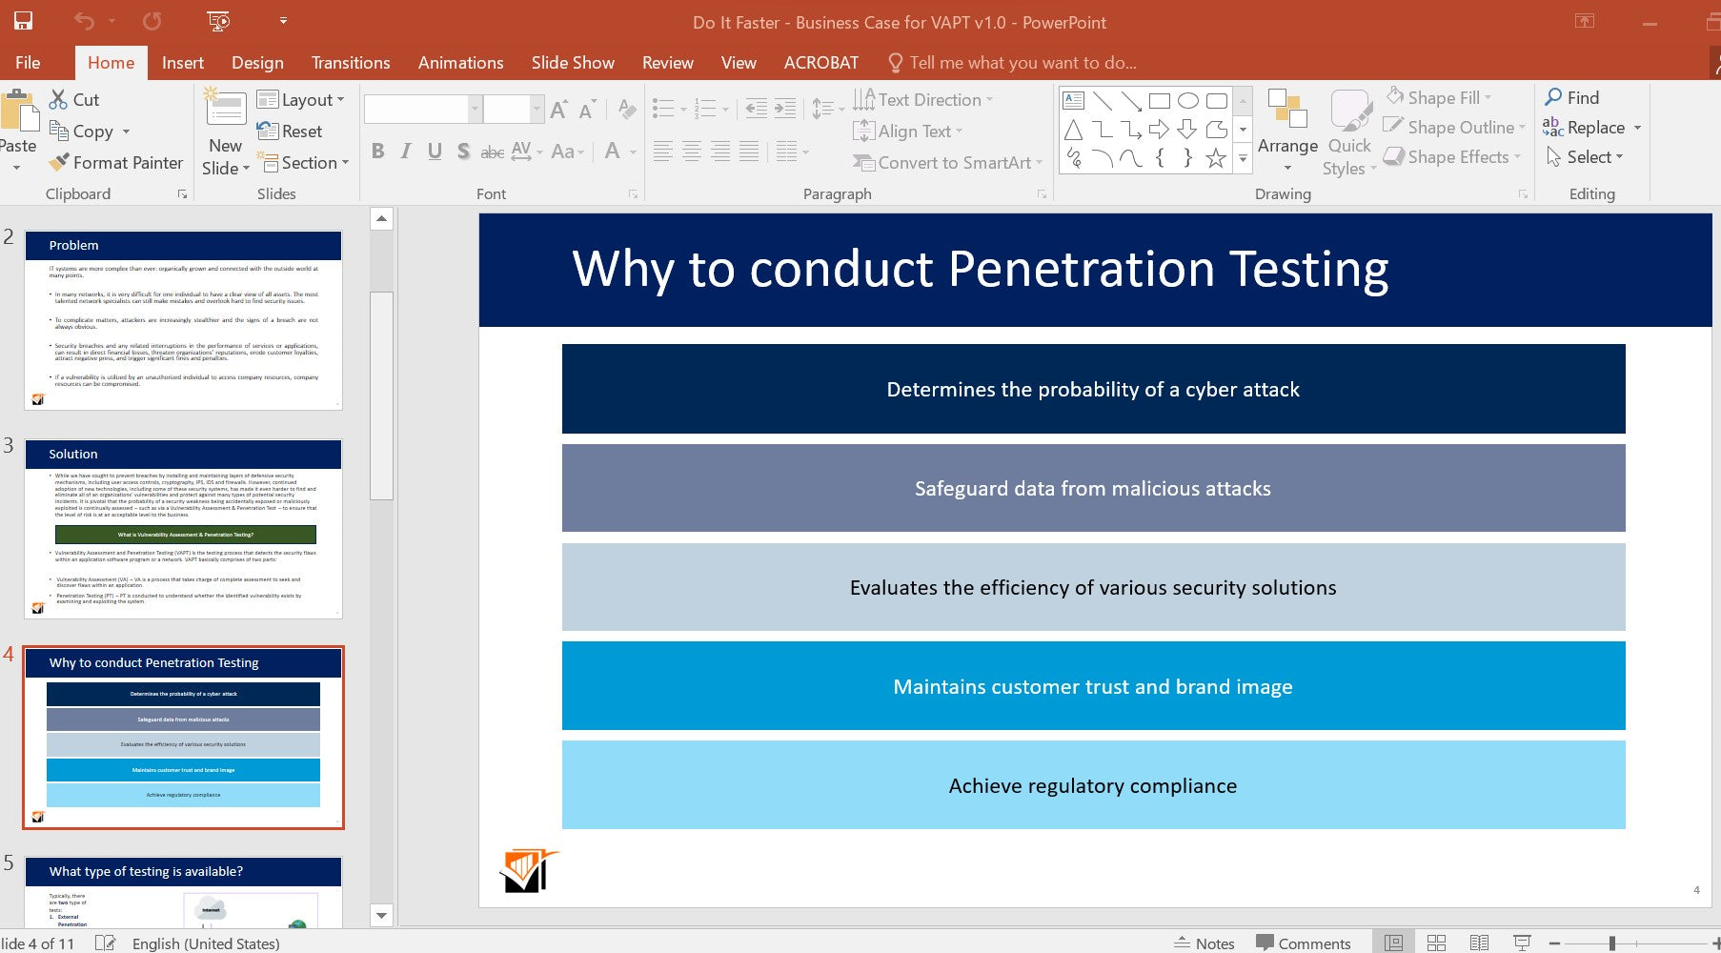The width and height of the screenshot is (1721, 953).
Task: Click the Find button
Action: [1572, 97]
